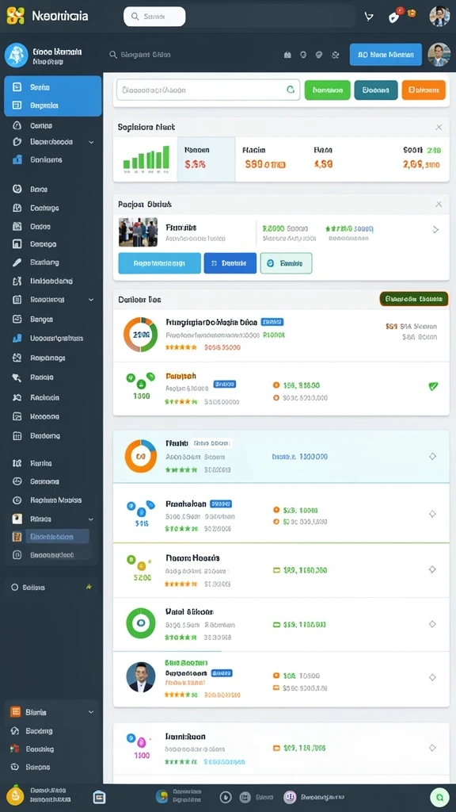Viewport: 456px width, 812px height.
Task: Collapse the sidebar group with the cream square icon
Action: pos(91,519)
